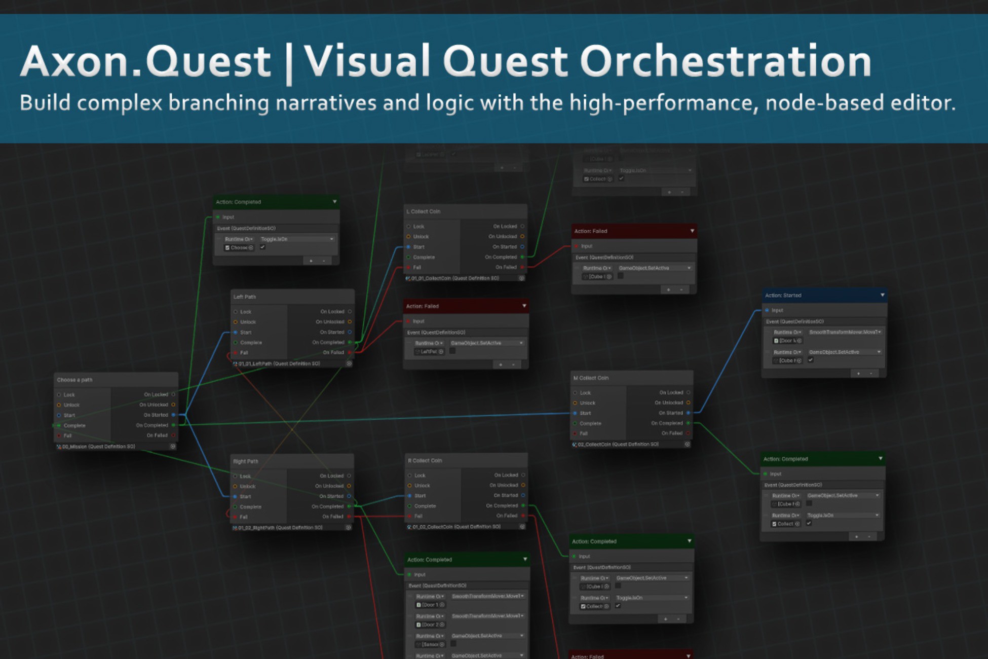
Task: Click On Completed output port of L Collect Coin
Action: [x=522, y=257]
